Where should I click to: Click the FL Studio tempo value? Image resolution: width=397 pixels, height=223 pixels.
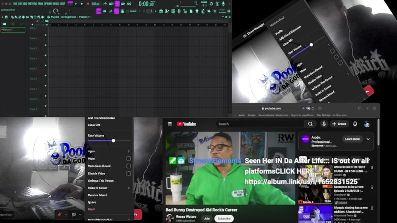(x=96, y=4)
